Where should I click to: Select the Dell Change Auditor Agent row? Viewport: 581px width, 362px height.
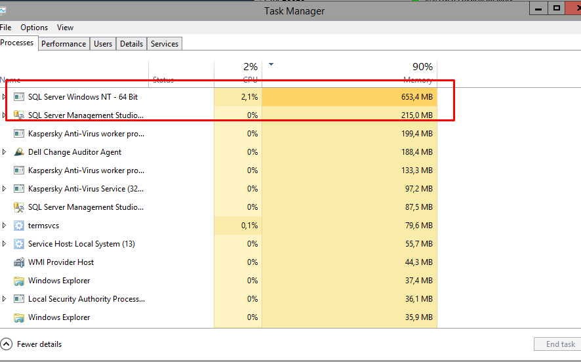pos(218,152)
